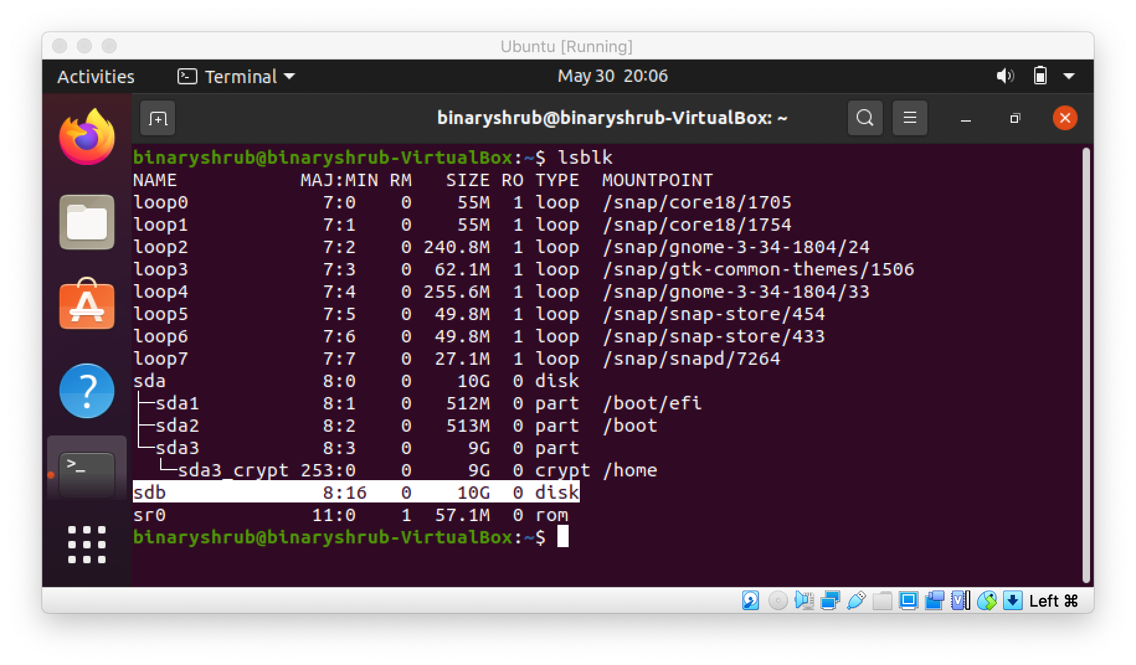1136x665 pixels.
Task: Click VirtualBox audio indicator
Action: pyautogui.click(x=804, y=600)
